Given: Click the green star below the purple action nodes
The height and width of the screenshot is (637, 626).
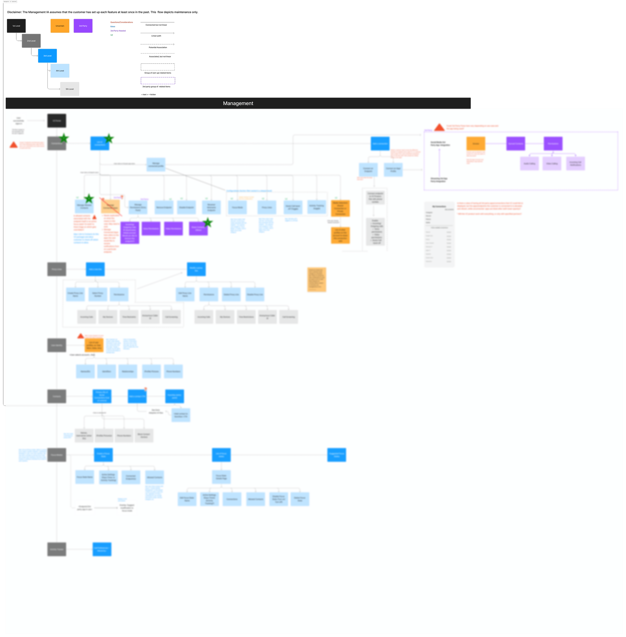Looking at the screenshot, I should click(x=208, y=223).
